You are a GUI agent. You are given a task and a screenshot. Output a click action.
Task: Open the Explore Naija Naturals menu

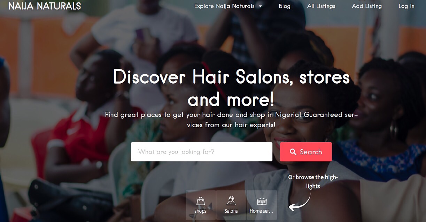pyautogui.click(x=224, y=6)
